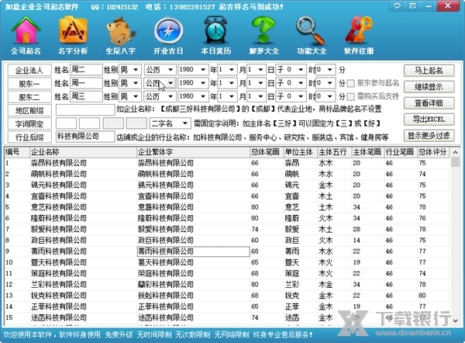Click the 显示更多过滤 button
This screenshot has height=343, width=465.
[x=429, y=136]
